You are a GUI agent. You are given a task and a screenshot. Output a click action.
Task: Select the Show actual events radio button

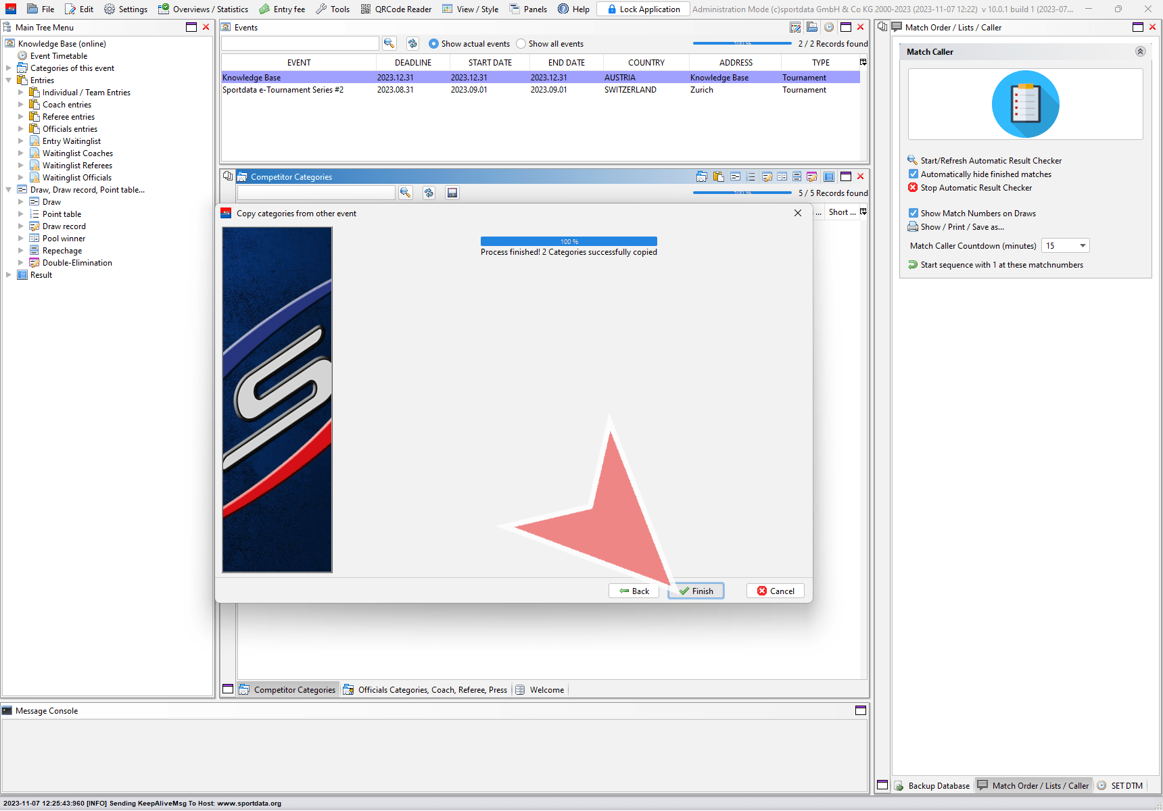(x=433, y=44)
